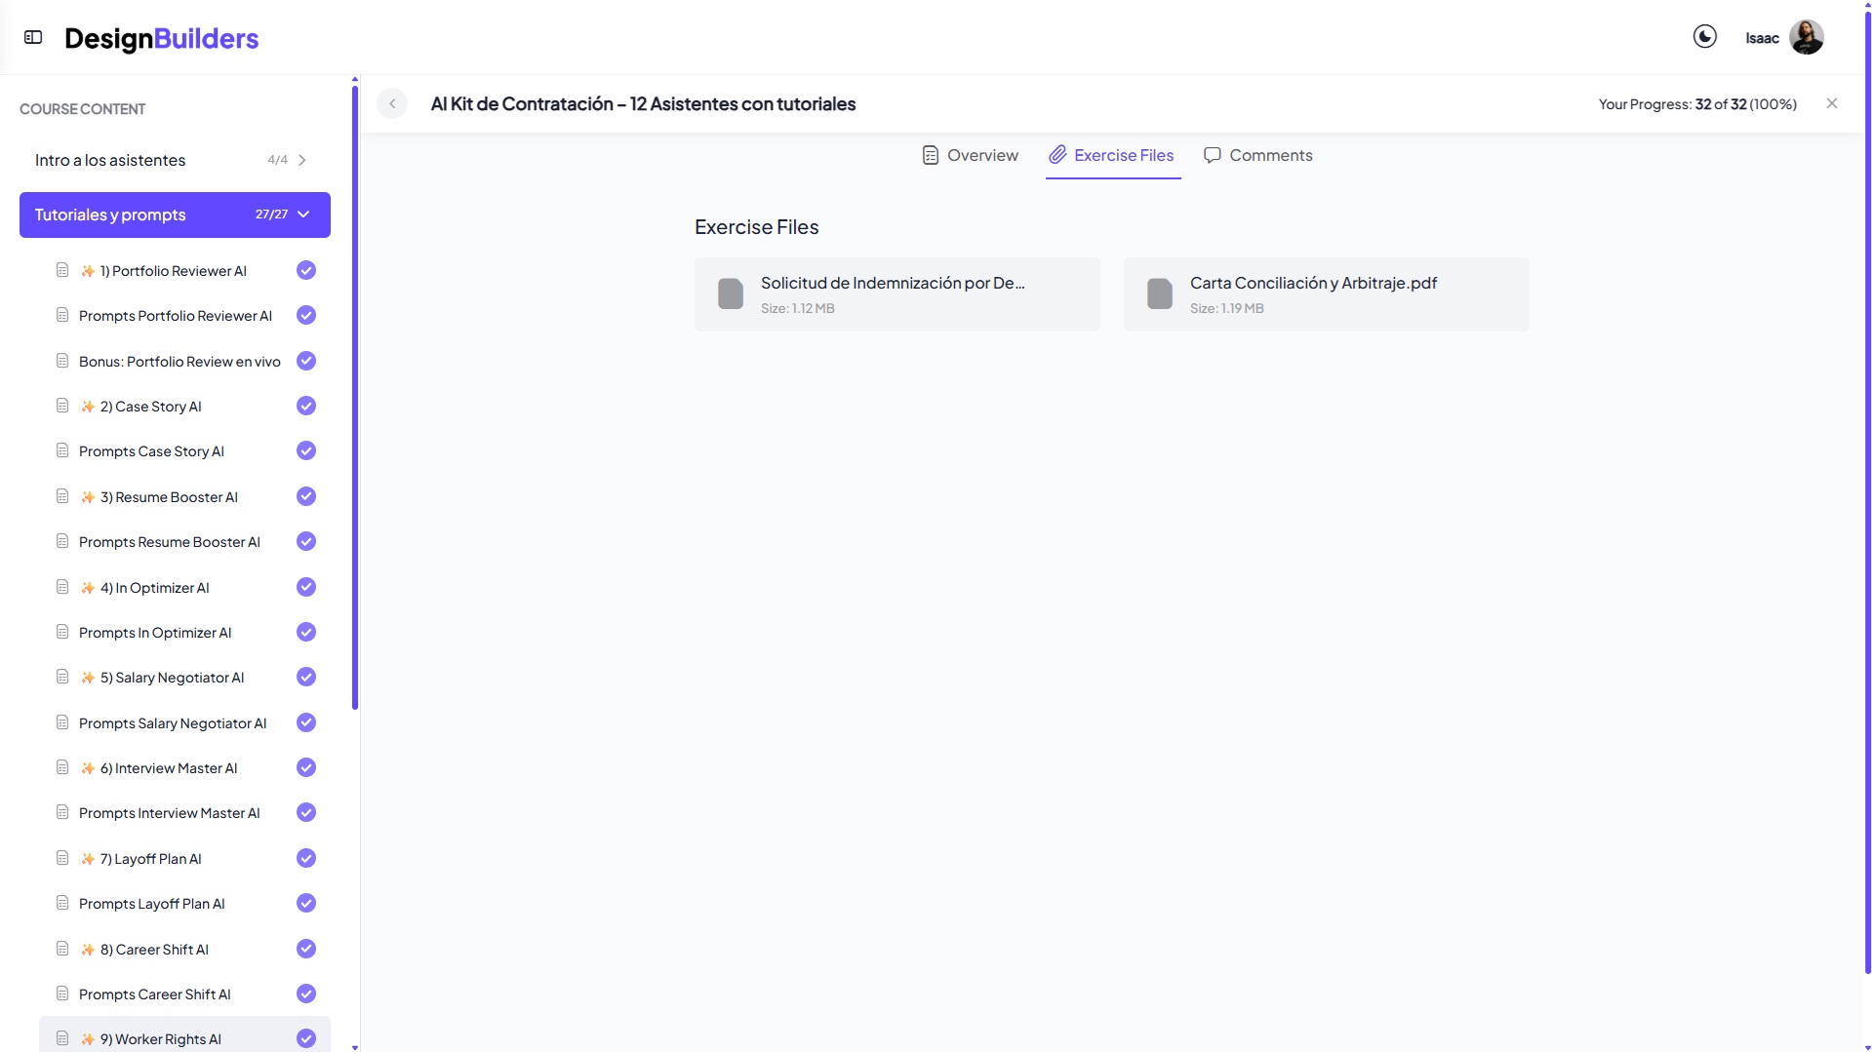Image resolution: width=1872 pixels, height=1052 pixels.
Task: Click the document icon beside Prompts Case Story AI
Action: point(62,450)
